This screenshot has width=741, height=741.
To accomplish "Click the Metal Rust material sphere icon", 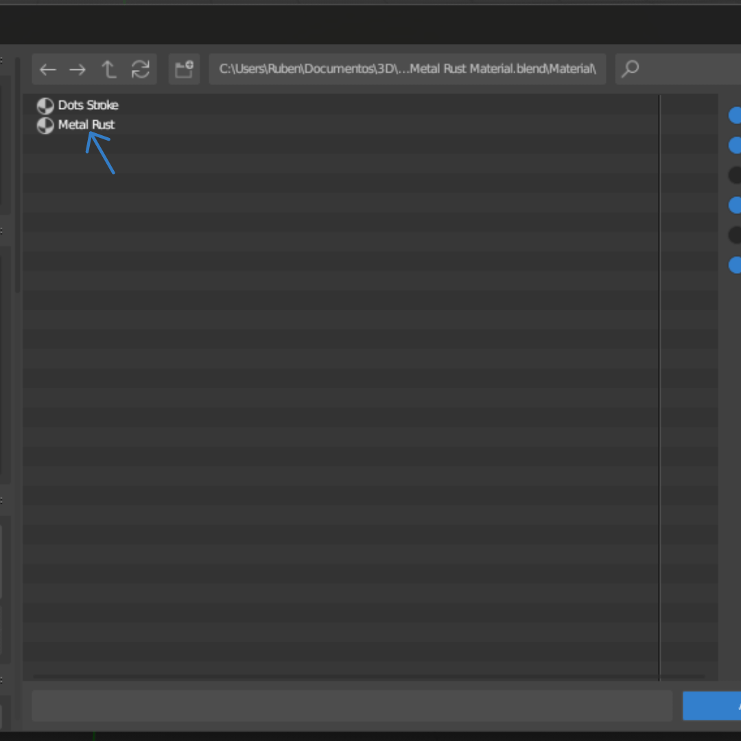I will pos(45,126).
